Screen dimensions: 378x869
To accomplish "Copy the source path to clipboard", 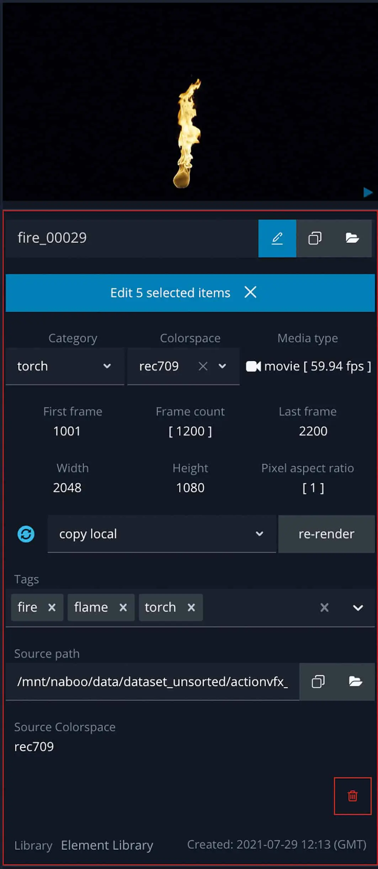I will tap(318, 682).
